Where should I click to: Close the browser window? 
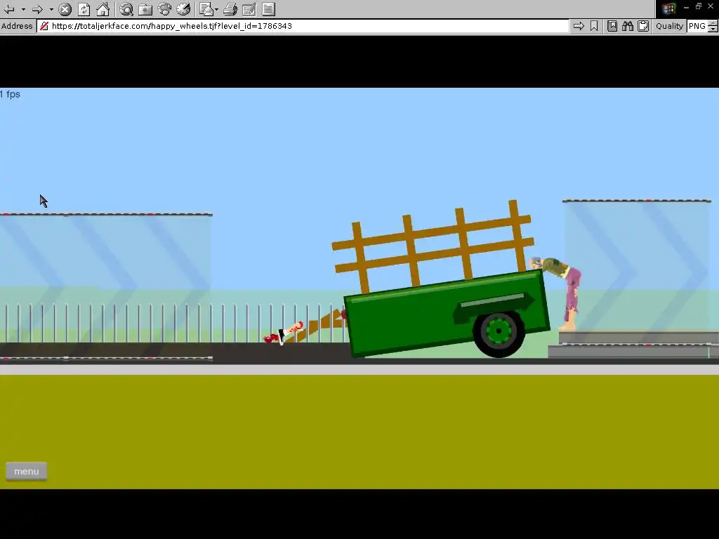coord(711,6)
